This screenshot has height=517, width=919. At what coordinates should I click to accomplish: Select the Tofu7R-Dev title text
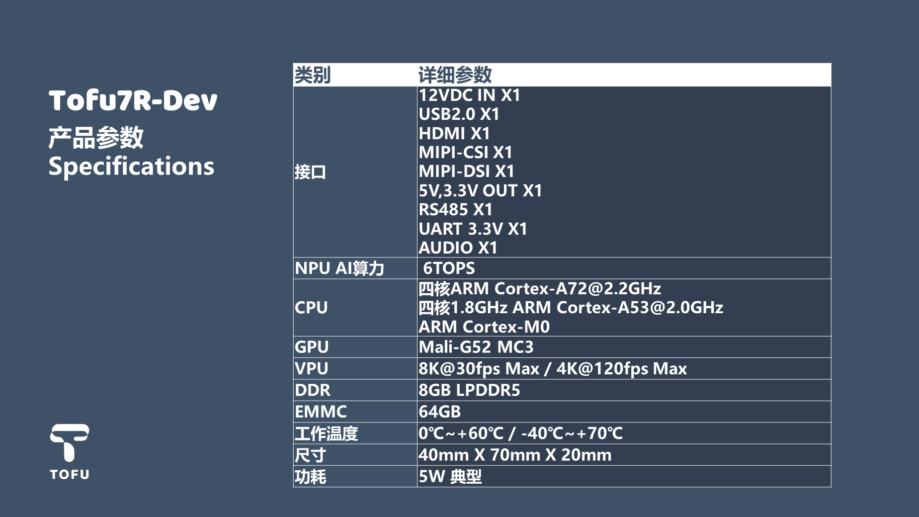click(133, 100)
